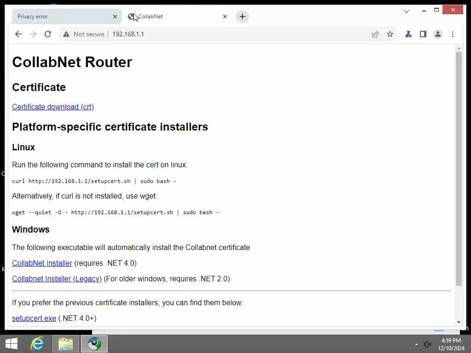Download setupcert.exe
This screenshot has height=353, width=471.
tap(34, 318)
